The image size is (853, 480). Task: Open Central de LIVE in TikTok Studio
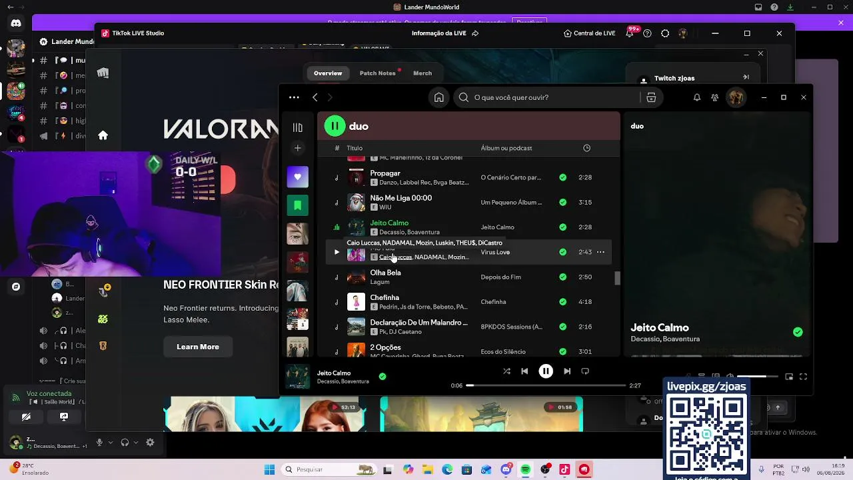pos(589,33)
